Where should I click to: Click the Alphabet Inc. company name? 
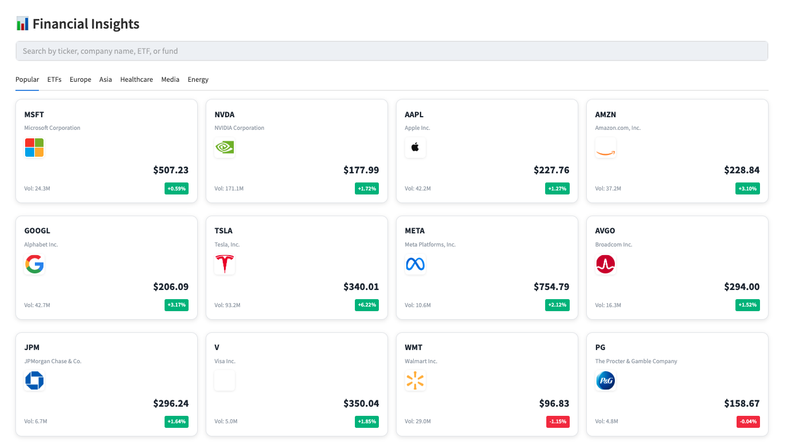[x=41, y=245]
